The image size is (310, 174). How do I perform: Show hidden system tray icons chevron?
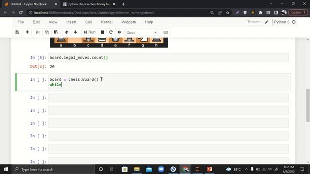[246, 169]
